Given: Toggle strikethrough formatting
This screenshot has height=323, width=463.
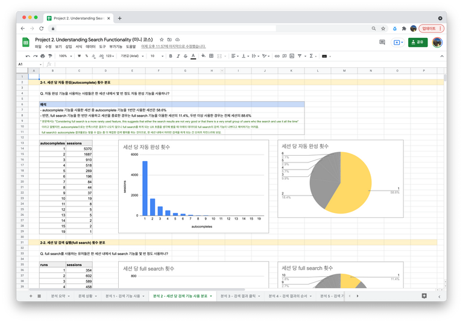Looking at the screenshot, I should tap(186, 56).
